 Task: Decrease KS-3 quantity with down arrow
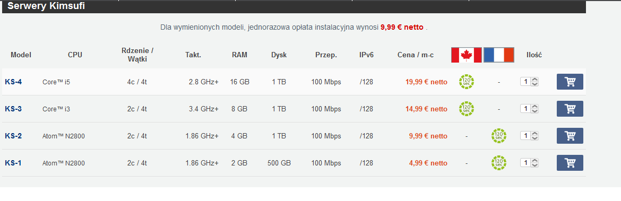coord(534,111)
